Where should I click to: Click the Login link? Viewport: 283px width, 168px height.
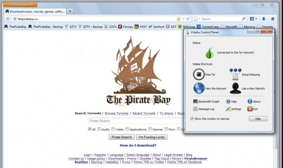point(87,155)
